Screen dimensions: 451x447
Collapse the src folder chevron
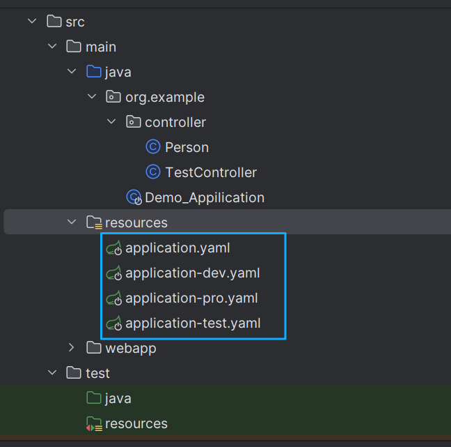[x=32, y=21]
